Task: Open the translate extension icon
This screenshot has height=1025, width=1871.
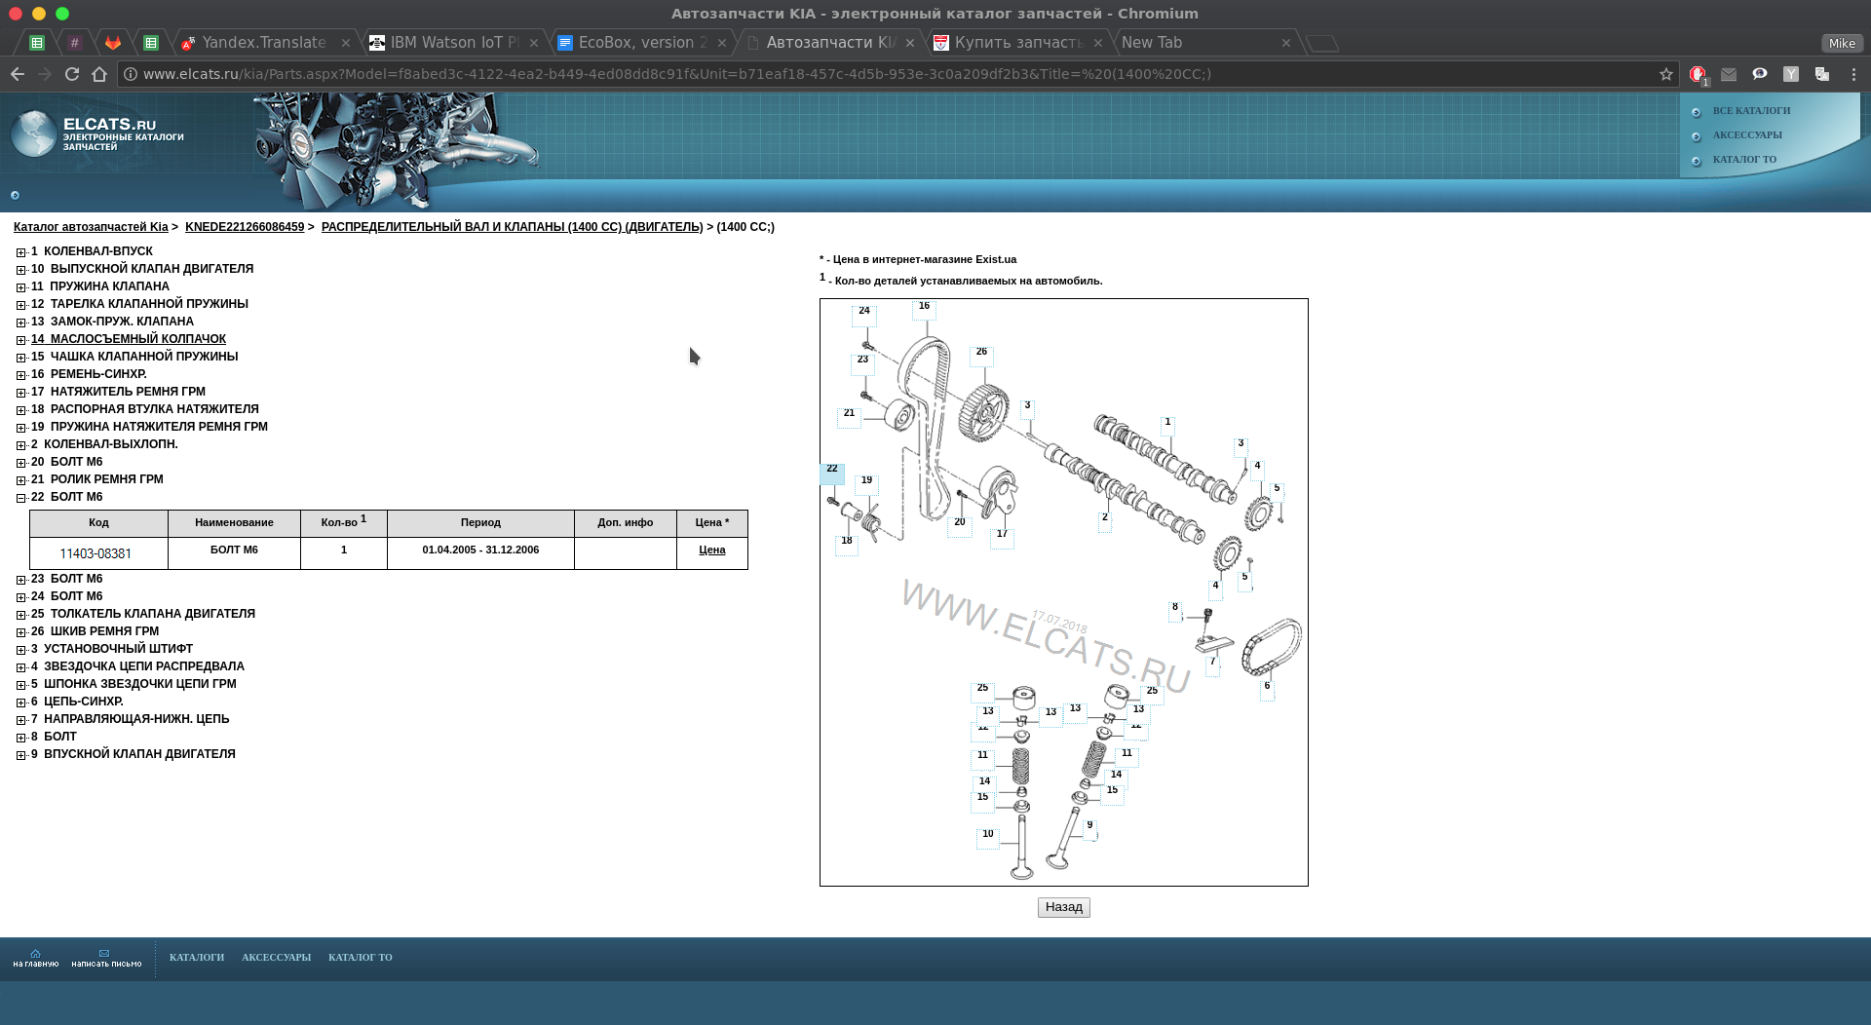Action: (1822, 74)
